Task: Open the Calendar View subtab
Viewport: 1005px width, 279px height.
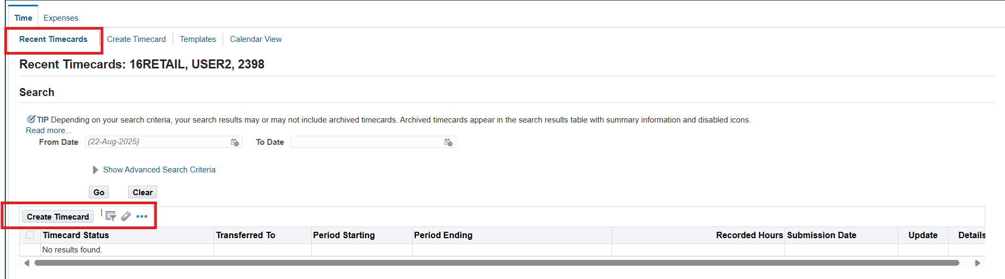Action: tap(255, 39)
